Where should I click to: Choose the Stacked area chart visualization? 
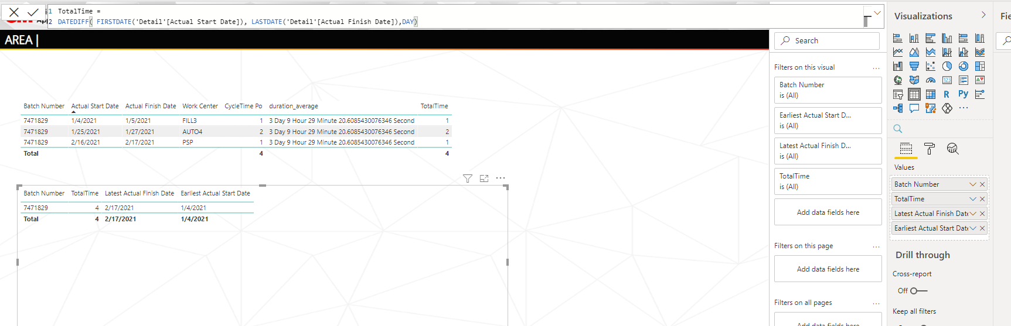(x=930, y=52)
